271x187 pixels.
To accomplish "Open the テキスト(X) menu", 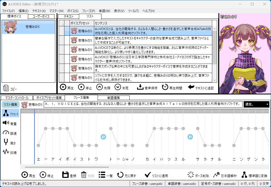I will click(x=39, y=11).
